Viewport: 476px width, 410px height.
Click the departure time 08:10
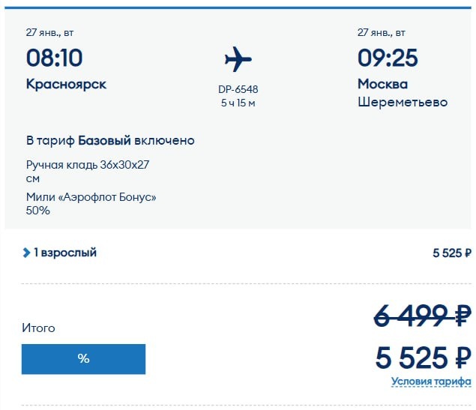54,58
